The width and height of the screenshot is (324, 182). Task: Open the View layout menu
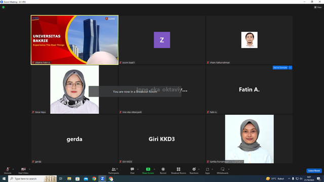point(318,7)
